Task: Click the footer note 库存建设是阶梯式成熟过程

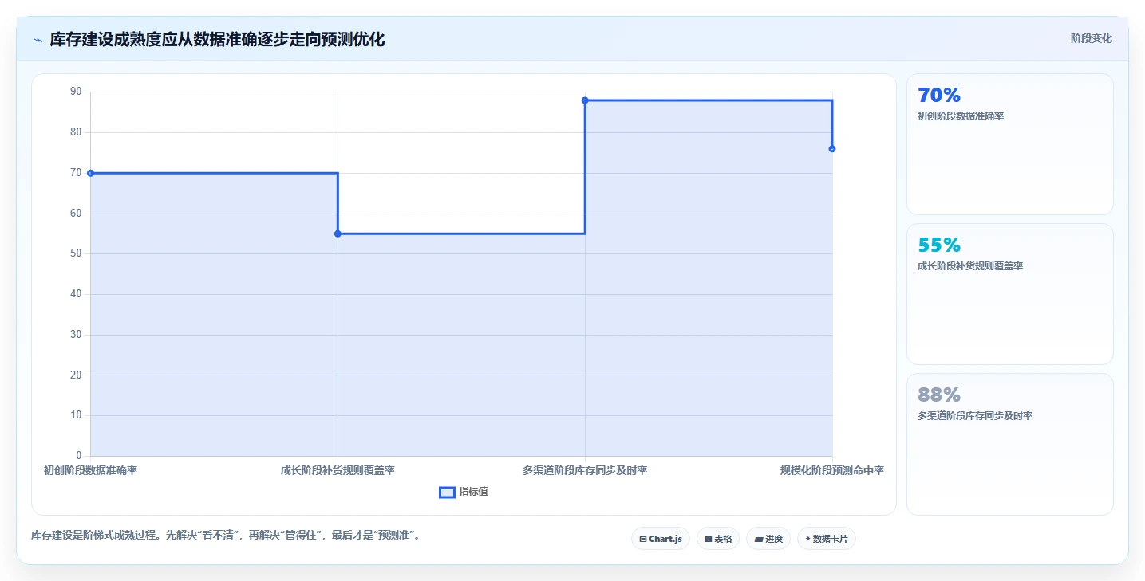Action: tap(226, 535)
